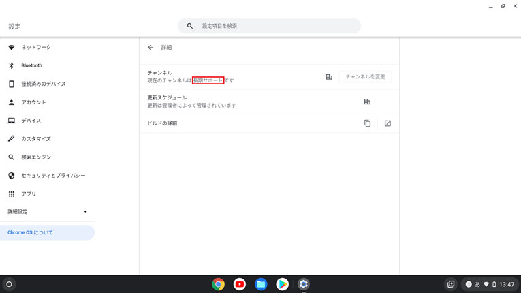Copy build details with the copy icon
This screenshot has width=521, height=293.
click(367, 123)
